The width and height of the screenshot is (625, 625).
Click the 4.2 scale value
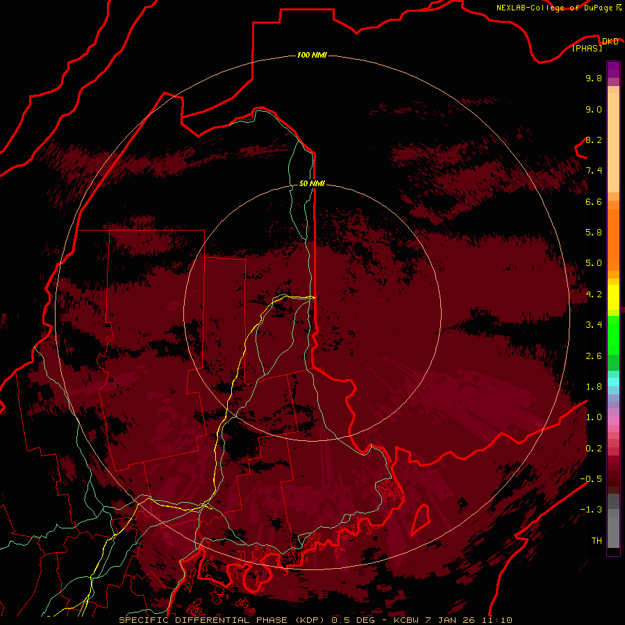[x=594, y=294]
